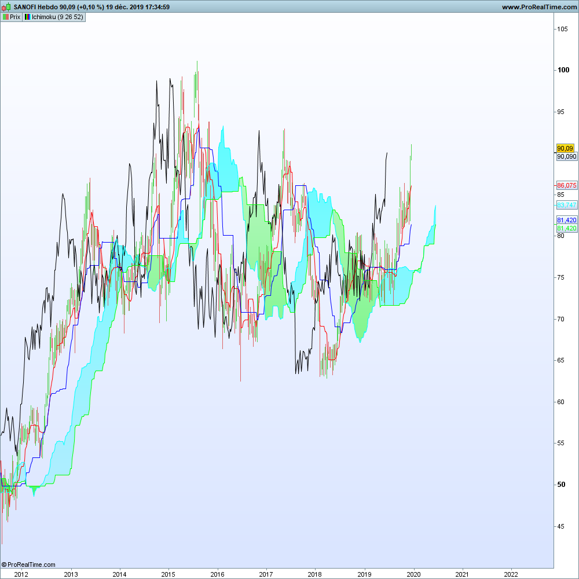Click the 2019 label on time axis

pos(364,574)
